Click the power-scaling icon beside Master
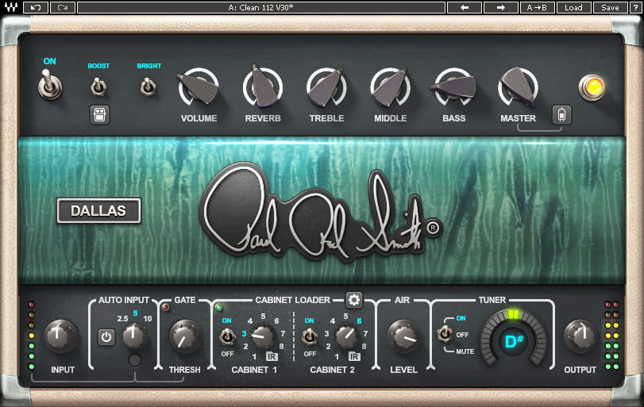 561,114
